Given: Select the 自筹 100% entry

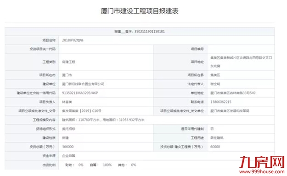Looking at the screenshot, I should (x=101, y=165).
